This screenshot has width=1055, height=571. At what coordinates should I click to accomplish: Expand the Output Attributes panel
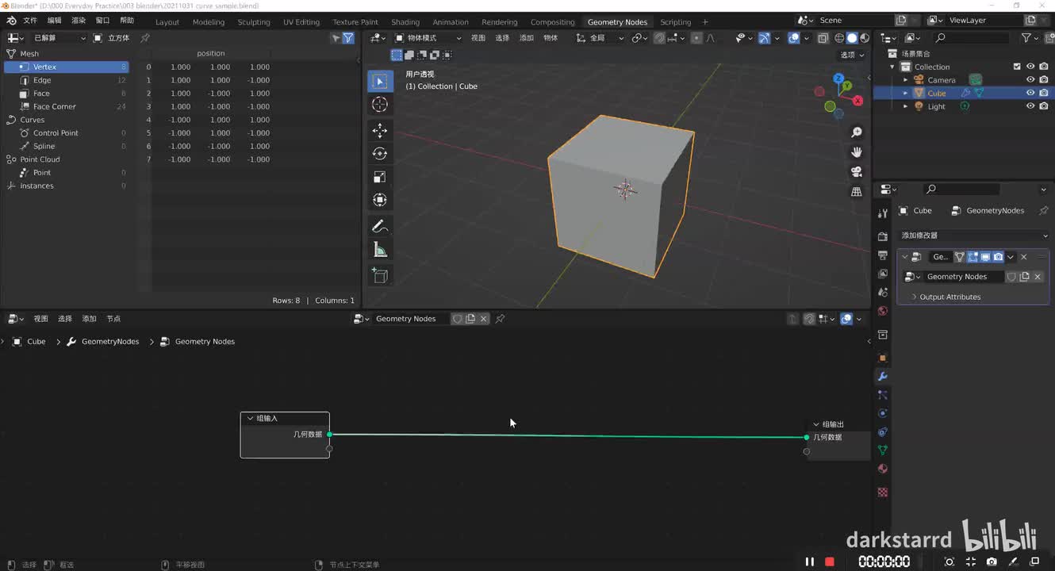click(949, 297)
